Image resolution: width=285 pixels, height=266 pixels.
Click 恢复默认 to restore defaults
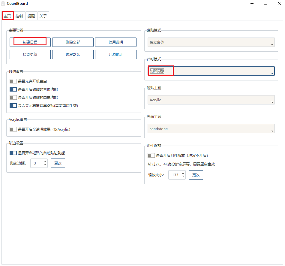click(x=73, y=54)
